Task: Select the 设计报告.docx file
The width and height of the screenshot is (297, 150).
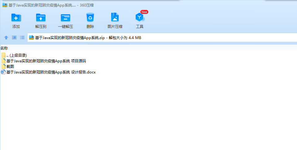Action: [49, 72]
